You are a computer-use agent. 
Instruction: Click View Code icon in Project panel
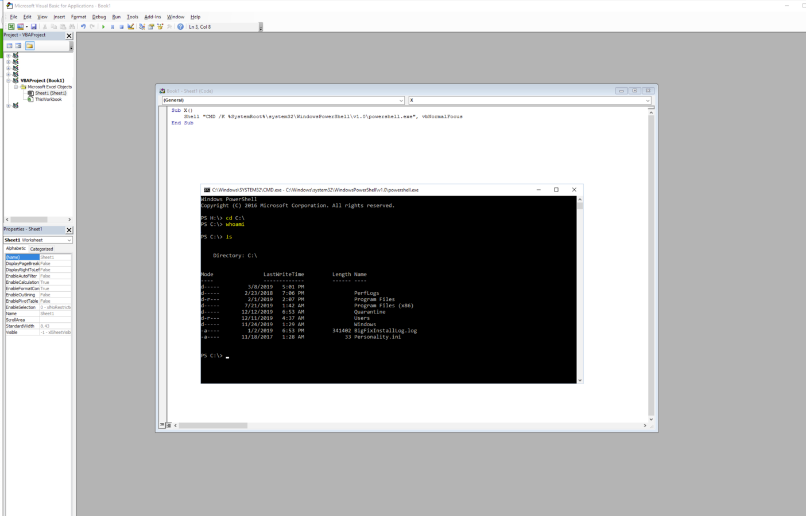coord(9,46)
